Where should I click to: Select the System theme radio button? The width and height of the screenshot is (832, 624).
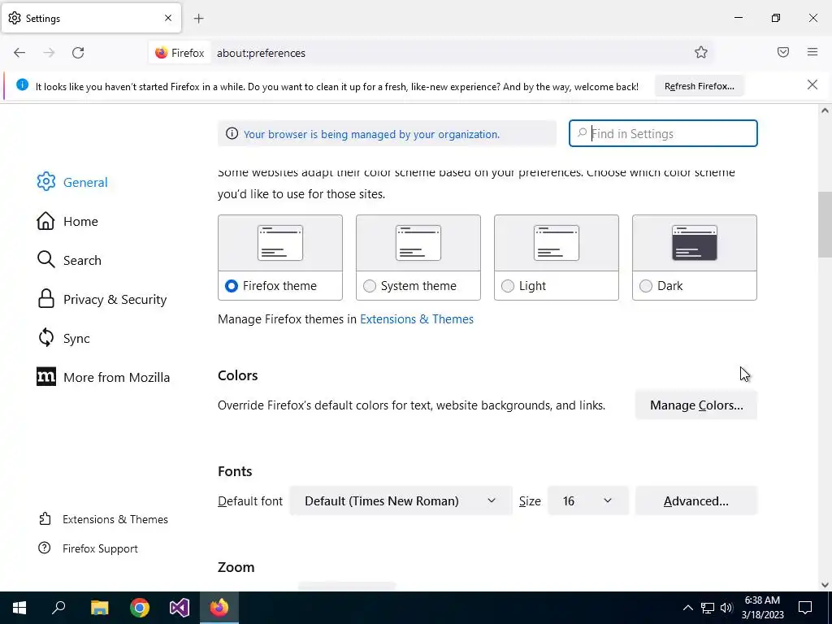370,286
